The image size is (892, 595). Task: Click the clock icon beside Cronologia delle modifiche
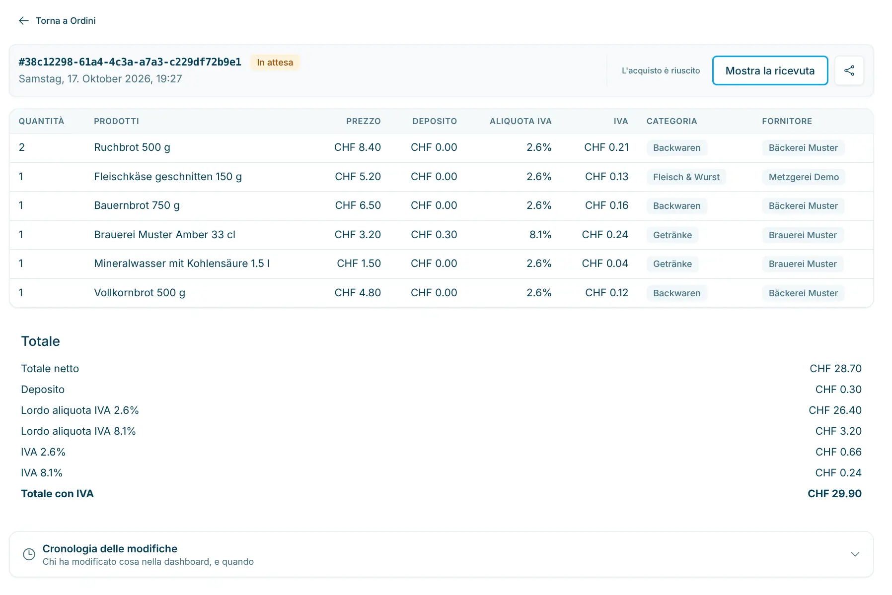click(29, 554)
